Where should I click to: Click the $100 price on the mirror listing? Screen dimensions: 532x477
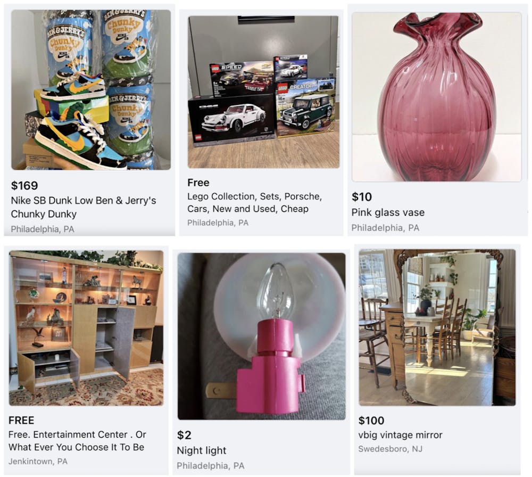(x=371, y=421)
